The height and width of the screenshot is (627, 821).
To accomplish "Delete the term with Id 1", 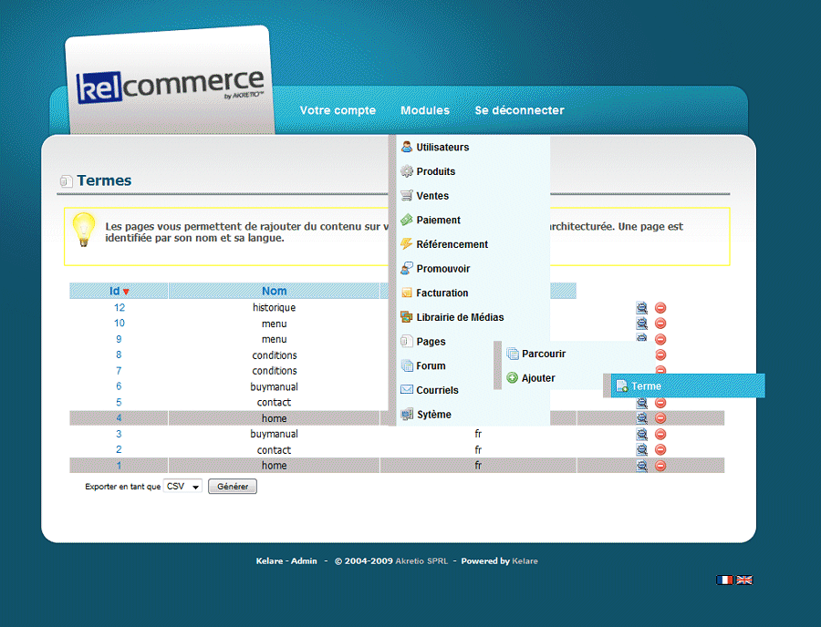I will pos(660,466).
